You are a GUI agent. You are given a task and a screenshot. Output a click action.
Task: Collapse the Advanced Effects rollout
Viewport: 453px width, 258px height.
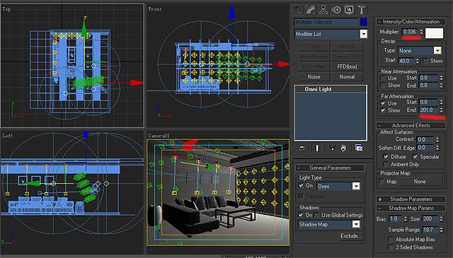411,125
